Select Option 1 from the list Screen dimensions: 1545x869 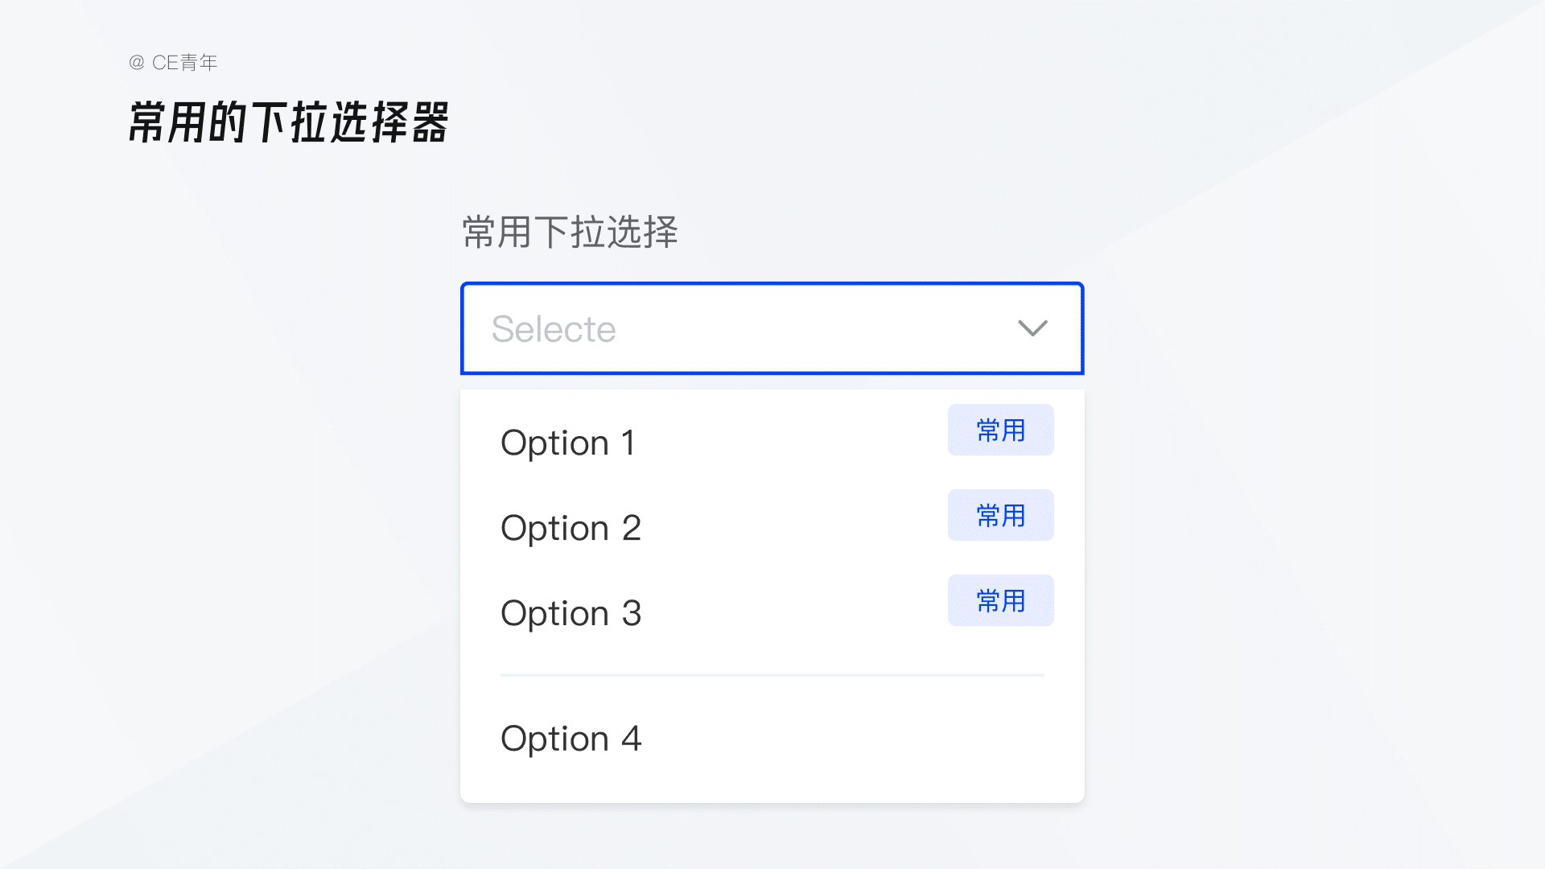pos(568,443)
